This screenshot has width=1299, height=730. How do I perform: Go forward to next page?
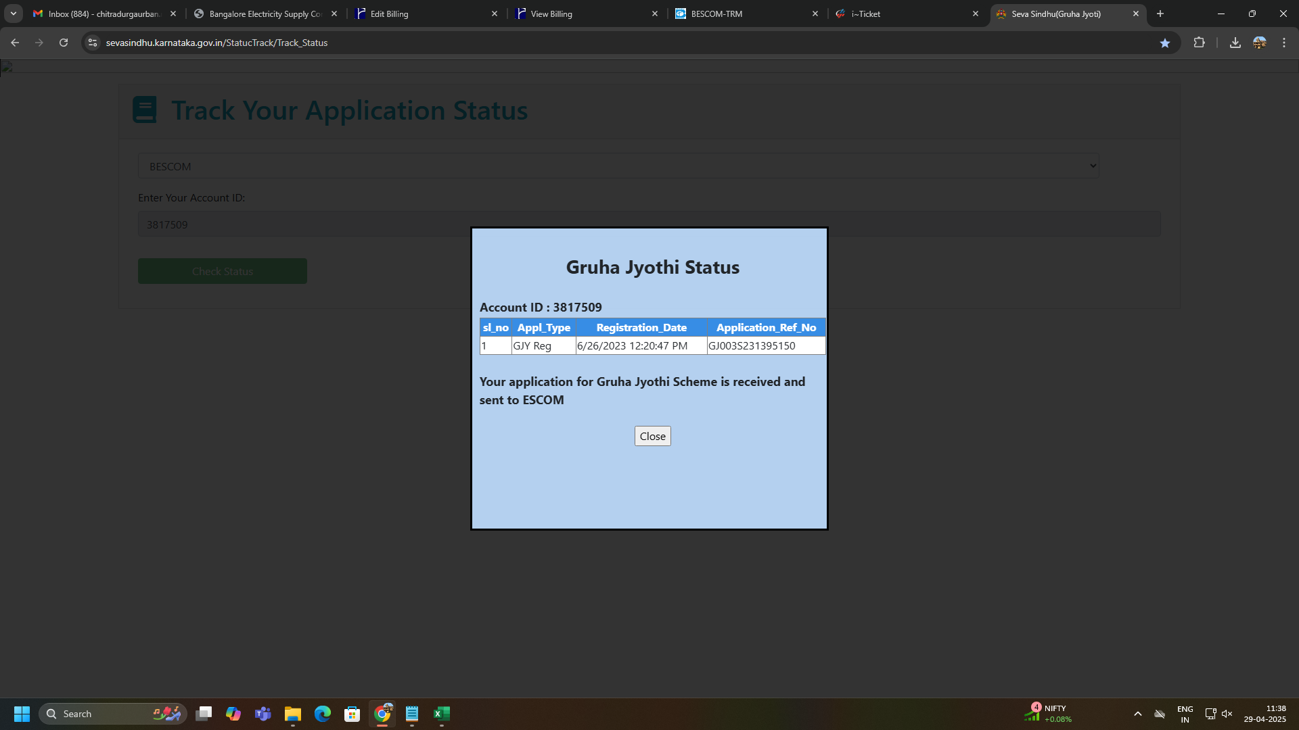tap(39, 43)
